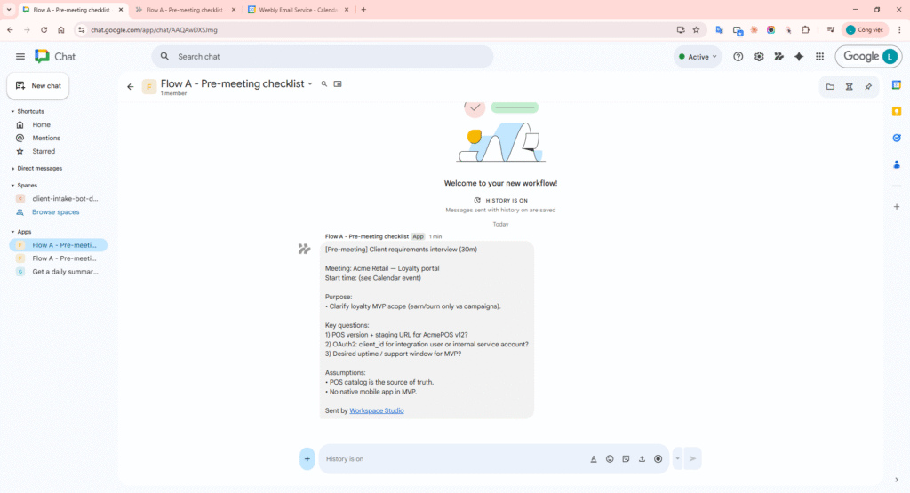Click the History is on message field
This screenshot has width=910, height=493.
[444, 459]
